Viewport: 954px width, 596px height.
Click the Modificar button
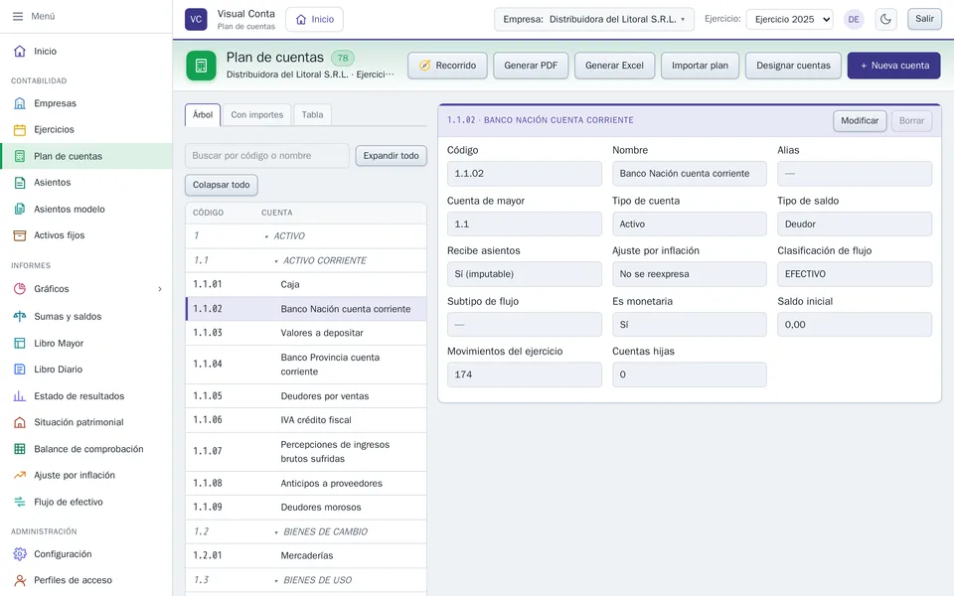coord(860,120)
